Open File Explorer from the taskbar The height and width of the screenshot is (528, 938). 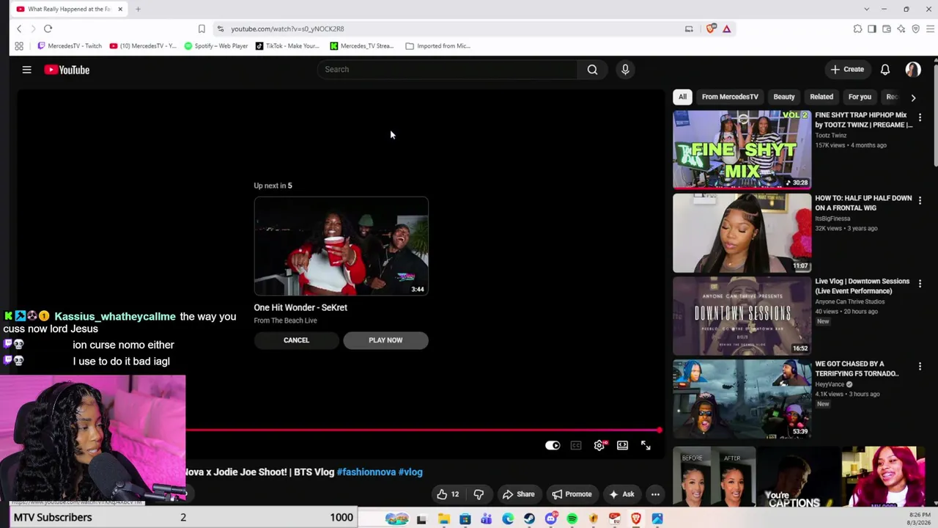[x=443, y=519]
